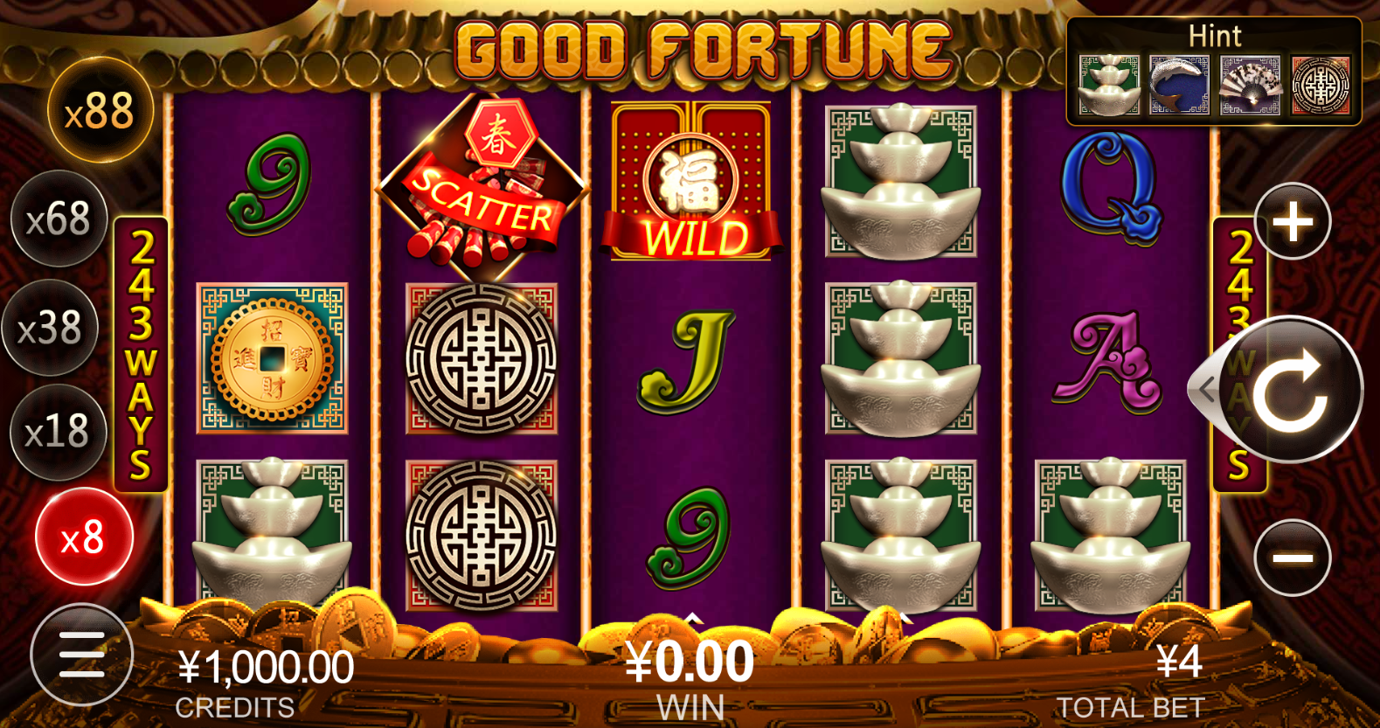Expand the chevron above the win amount

(692, 619)
